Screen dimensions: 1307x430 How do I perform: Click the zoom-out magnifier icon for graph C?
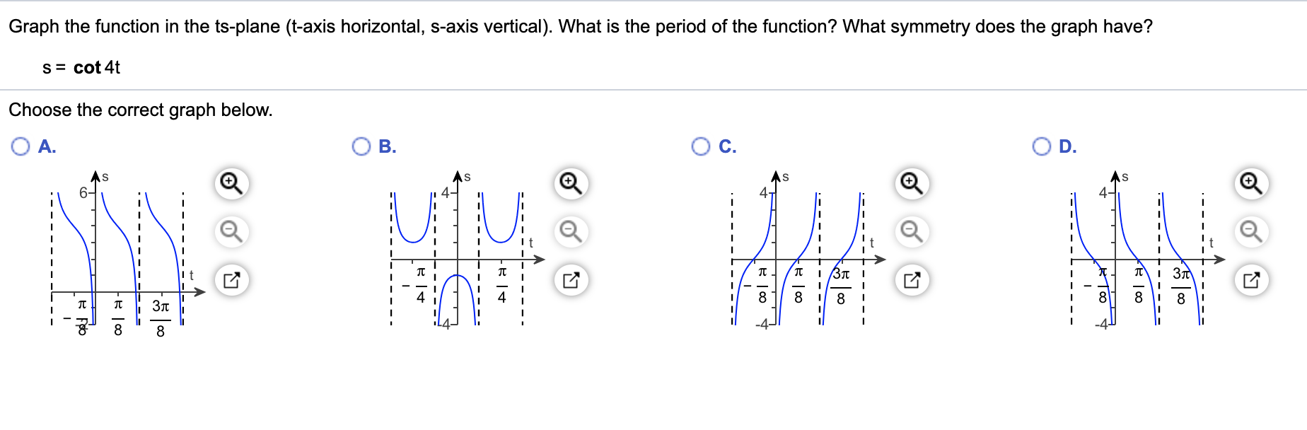(x=912, y=231)
